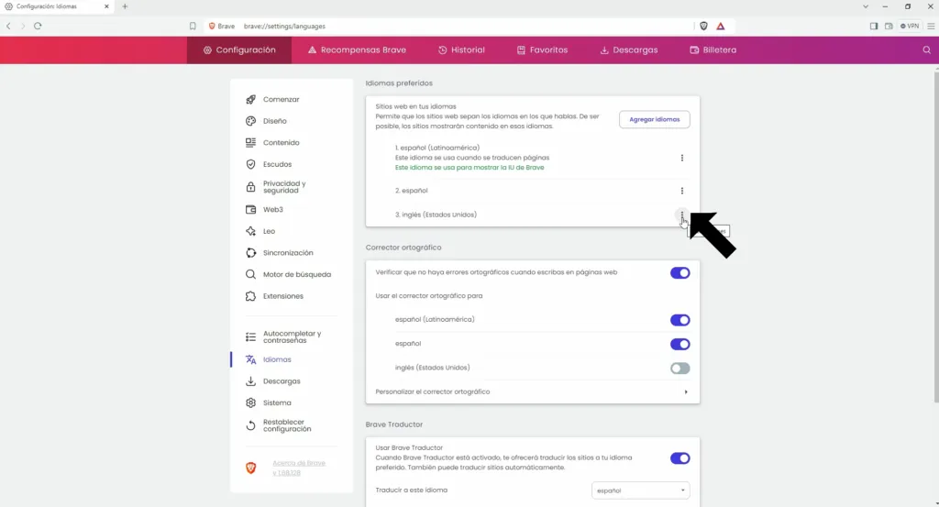Open more options for inglés (Estados Unidos)
The image size is (939, 507).
681,215
